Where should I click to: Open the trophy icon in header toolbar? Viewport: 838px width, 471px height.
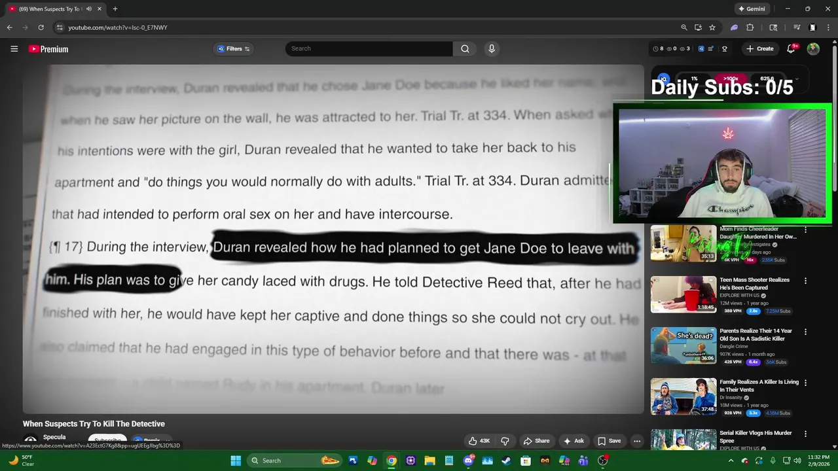click(x=724, y=49)
